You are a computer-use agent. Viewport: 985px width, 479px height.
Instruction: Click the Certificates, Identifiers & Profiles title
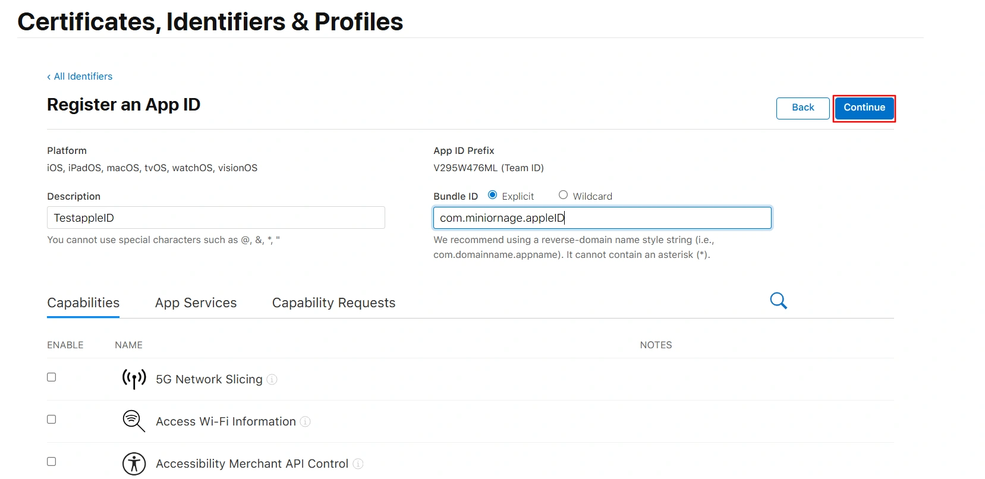210,22
